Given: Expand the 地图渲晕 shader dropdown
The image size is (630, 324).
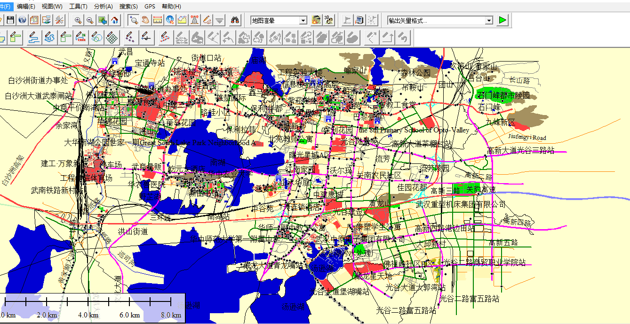Looking at the screenshot, I should pos(303,21).
